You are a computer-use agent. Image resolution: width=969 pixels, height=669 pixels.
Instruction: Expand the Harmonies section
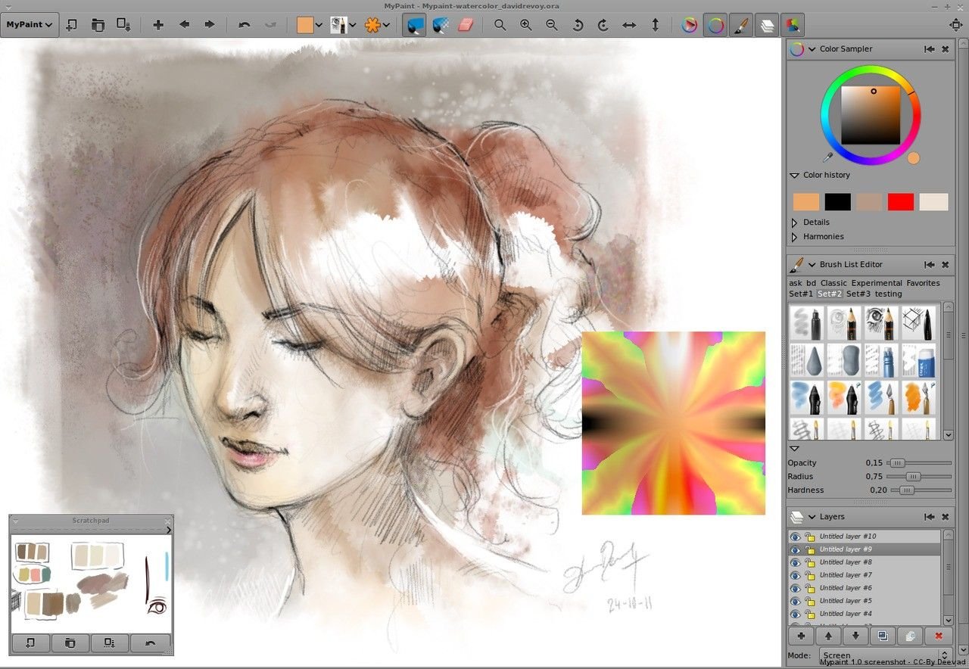(823, 236)
